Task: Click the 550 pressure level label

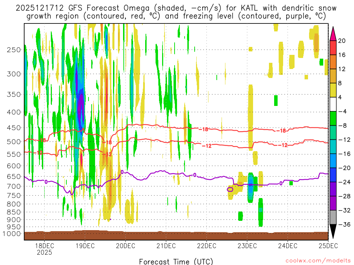Action: point(14,154)
